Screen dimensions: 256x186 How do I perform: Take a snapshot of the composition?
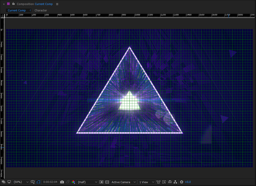[62, 182]
